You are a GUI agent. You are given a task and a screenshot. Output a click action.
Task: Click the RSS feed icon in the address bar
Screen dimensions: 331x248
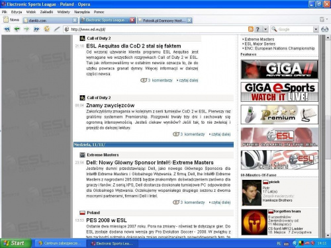[x=251, y=29]
